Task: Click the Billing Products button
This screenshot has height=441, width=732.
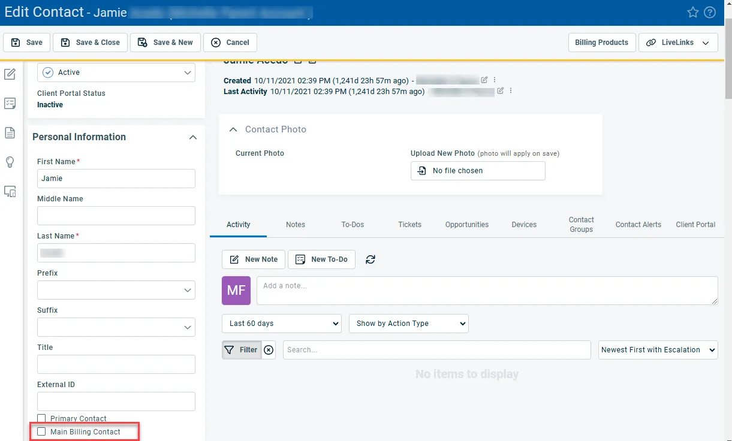Action: 601,43
